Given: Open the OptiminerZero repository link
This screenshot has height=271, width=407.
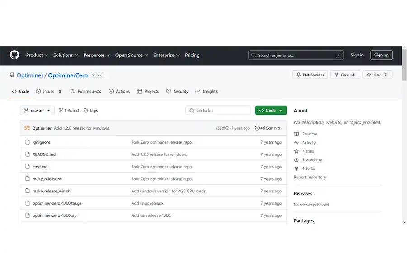Looking at the screenshot, I should 68,75.
